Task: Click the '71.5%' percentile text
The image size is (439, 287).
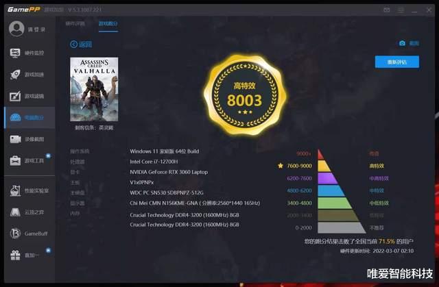Action: point(386,241)
